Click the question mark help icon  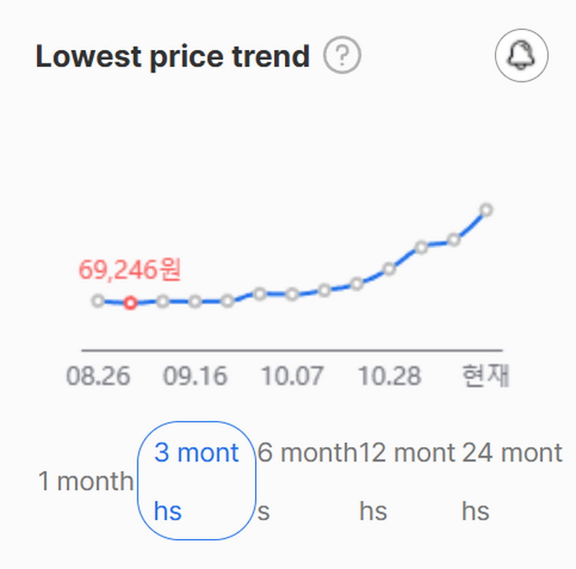pyautogui.click(x=342, y=57)
